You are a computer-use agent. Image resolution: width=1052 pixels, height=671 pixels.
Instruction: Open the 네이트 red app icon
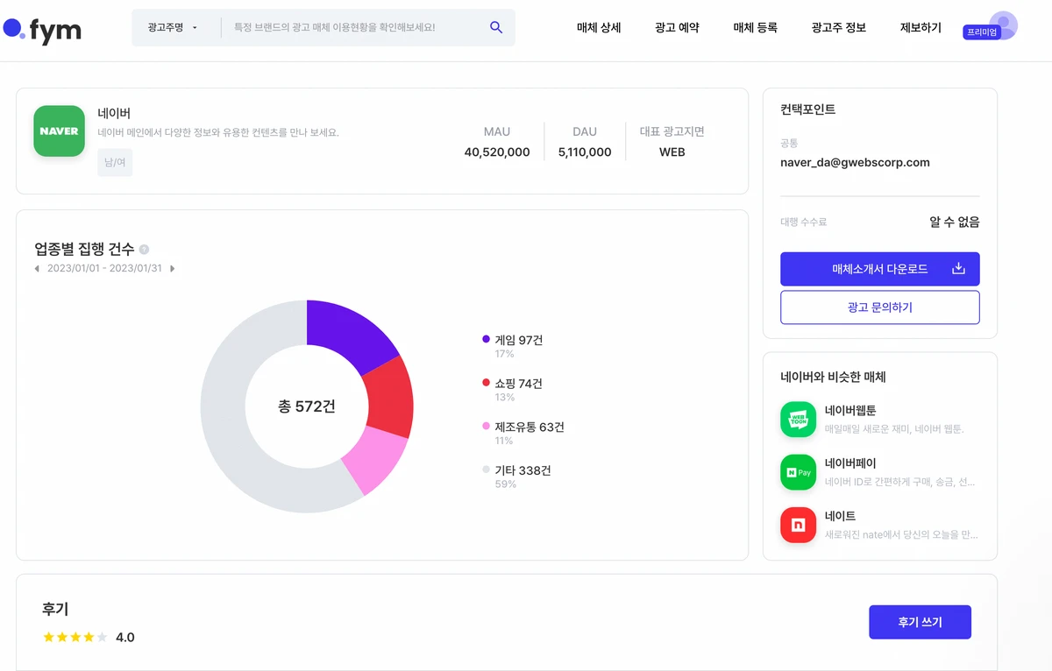[x=798, y=525]
